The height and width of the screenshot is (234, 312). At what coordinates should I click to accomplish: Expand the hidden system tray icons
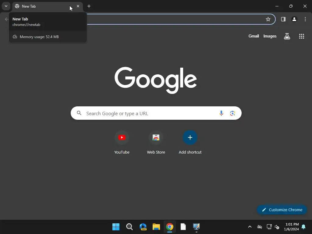[250, 227]
